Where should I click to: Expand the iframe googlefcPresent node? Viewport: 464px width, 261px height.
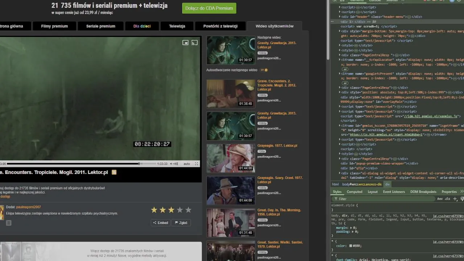pos(340,74)
